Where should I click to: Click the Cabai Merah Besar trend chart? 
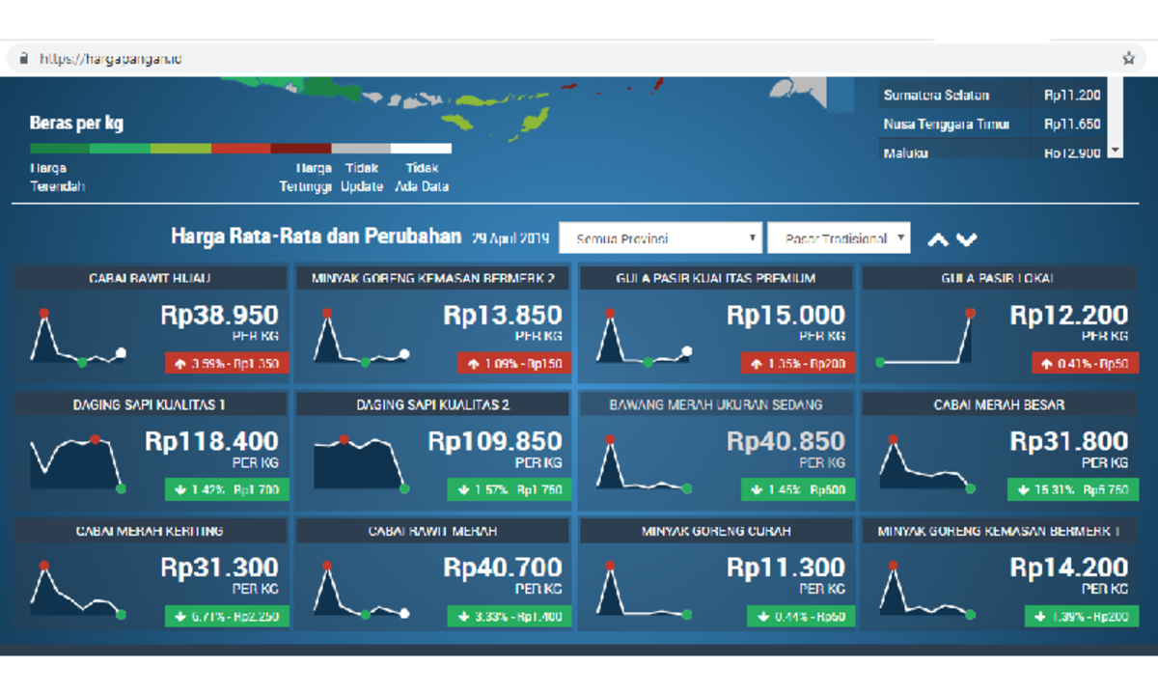click(x=925, y=462)
